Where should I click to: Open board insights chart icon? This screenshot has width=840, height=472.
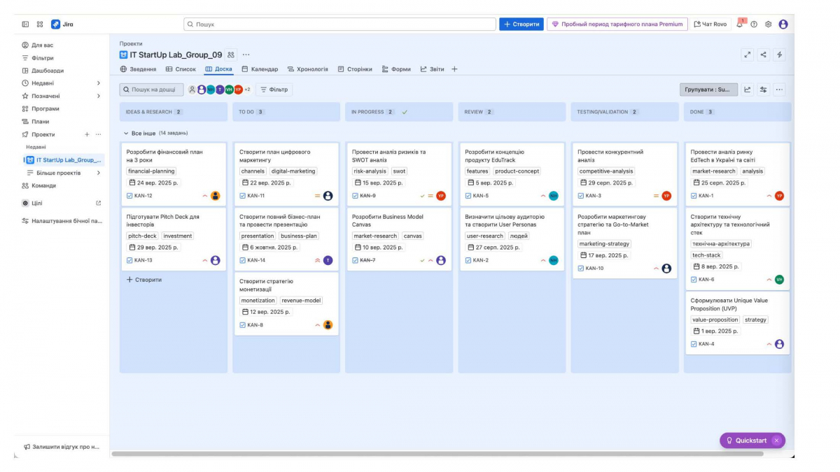pyautogui.click(x=747, y=90)
